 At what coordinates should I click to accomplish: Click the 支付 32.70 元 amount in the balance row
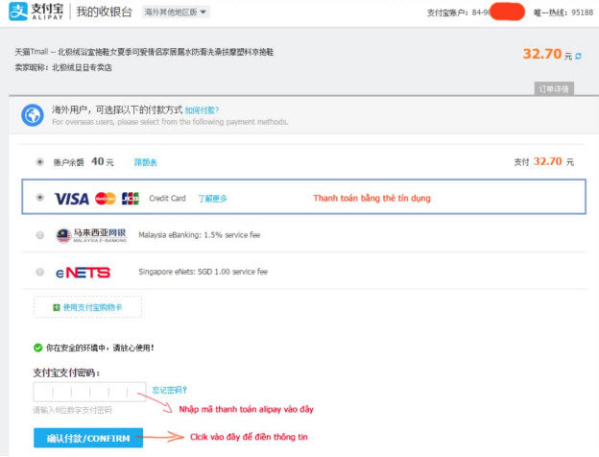point(543,161)
